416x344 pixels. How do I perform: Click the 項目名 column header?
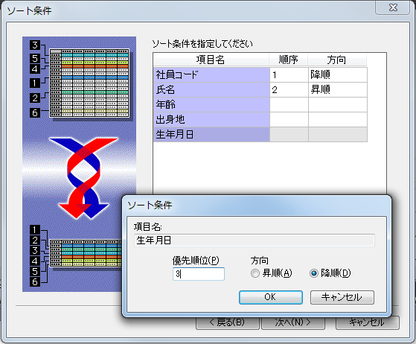point(211,60)
